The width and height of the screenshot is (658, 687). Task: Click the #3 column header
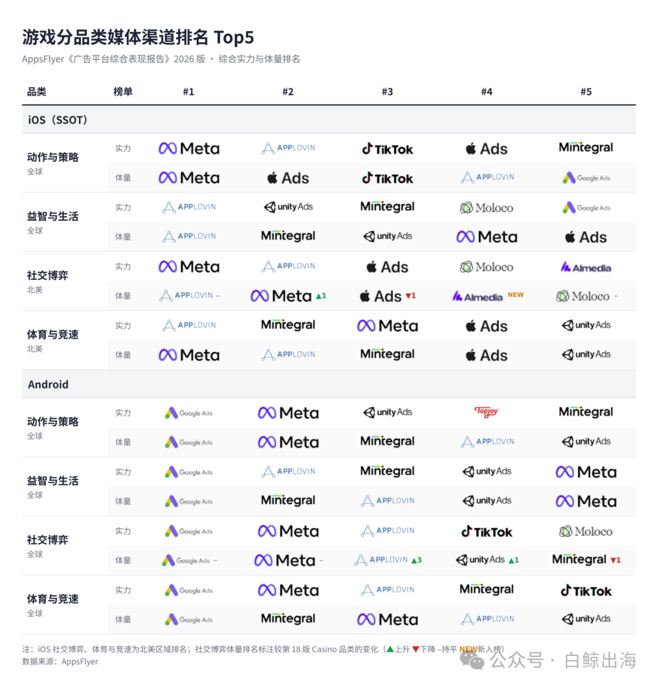click(x=387, y=91)
